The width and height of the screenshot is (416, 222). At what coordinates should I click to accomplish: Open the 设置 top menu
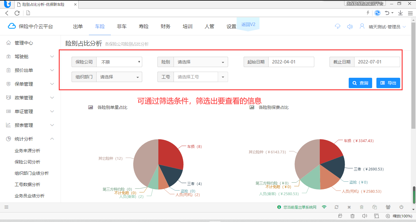(231, 27)
